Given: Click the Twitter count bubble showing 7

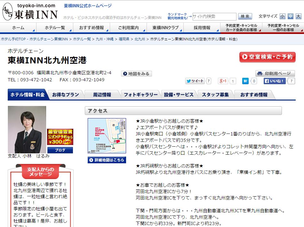Looking at the screenshot, I should coord(208,81).
